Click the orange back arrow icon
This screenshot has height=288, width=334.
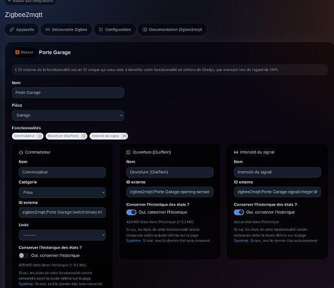pos(17,52)
